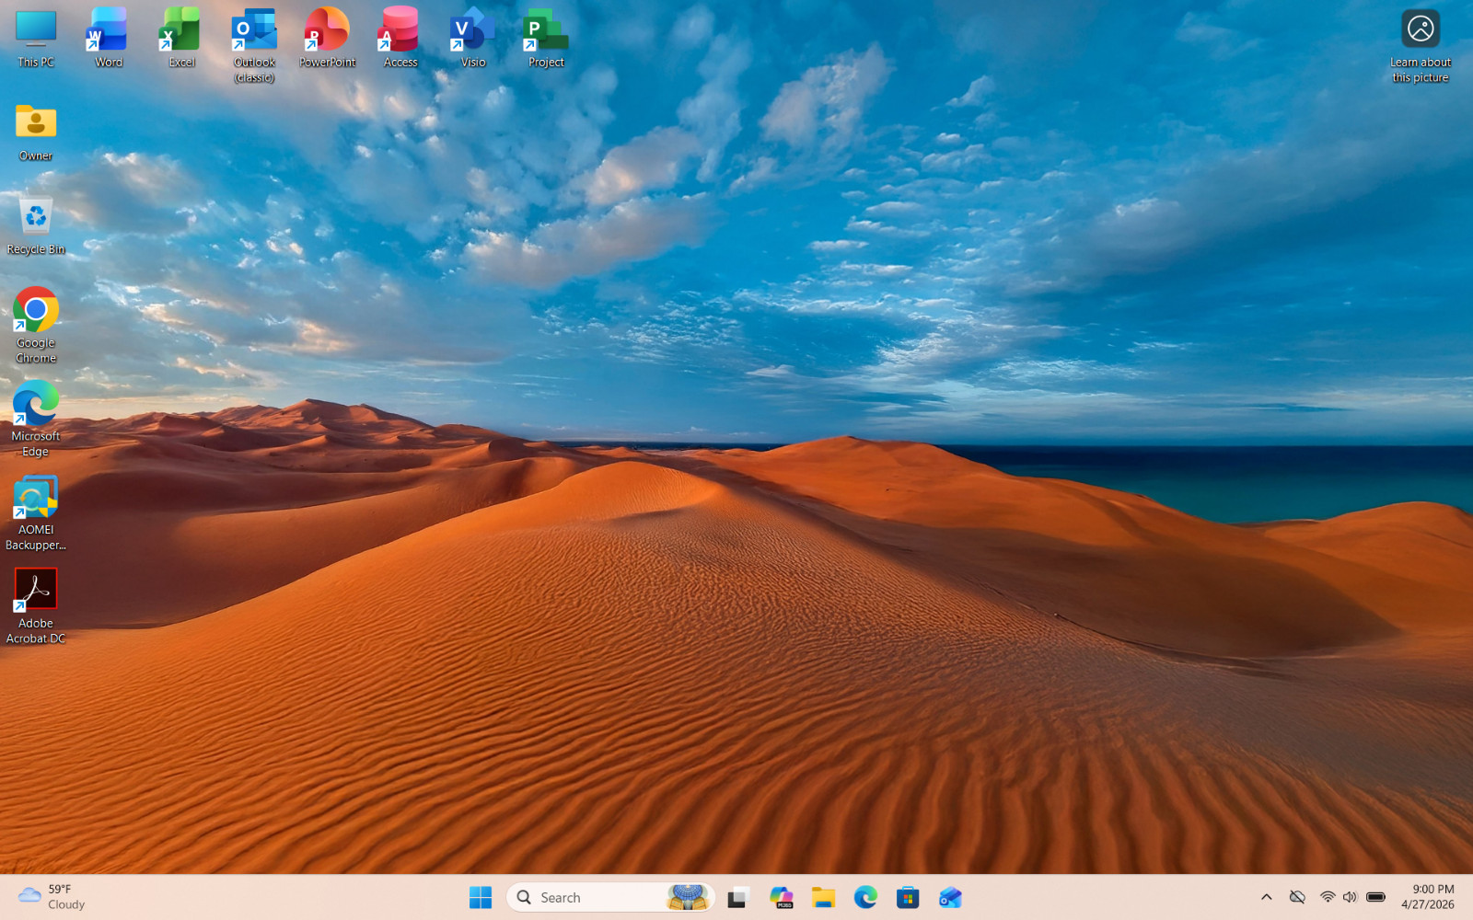Open File Explorer from the taskbar
Viewport: 1473px width, 920px height.
(x=823, y=897)
